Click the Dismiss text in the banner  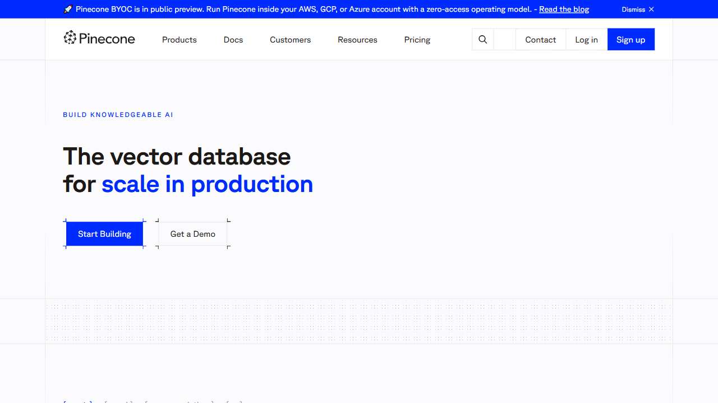pos(633,10)
